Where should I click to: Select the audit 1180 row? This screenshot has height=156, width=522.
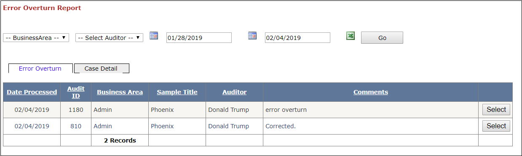tap(496, 110)
